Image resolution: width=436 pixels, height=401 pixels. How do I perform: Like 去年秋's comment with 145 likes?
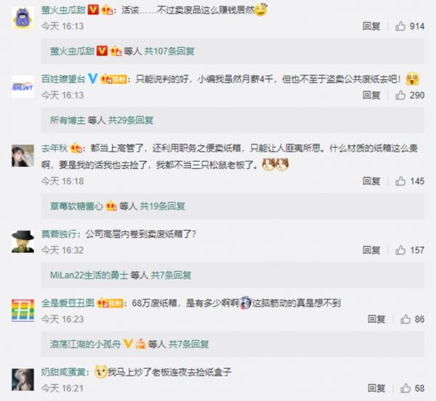(400, 181)
